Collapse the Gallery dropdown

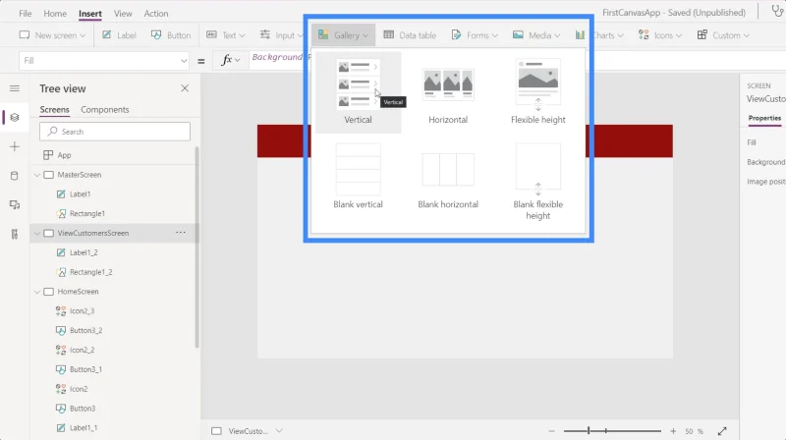pyautogui.click(x=343, y=35)
